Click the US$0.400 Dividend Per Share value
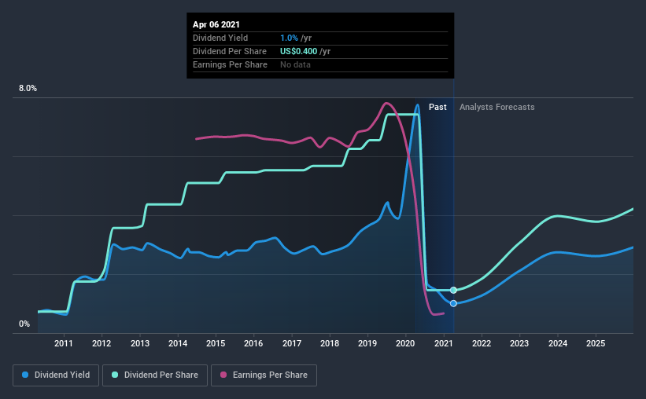646x399 pixels. point(302,51)
